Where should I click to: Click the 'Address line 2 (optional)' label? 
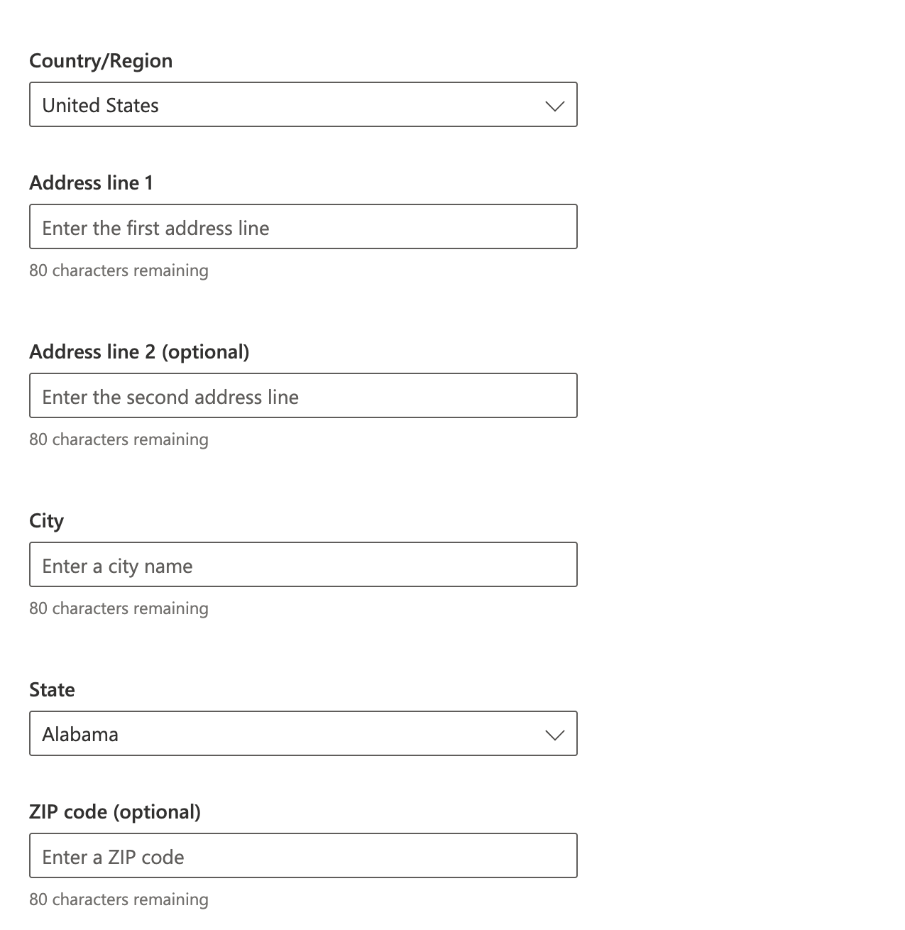pyautogui.click(x=139, y=352)
